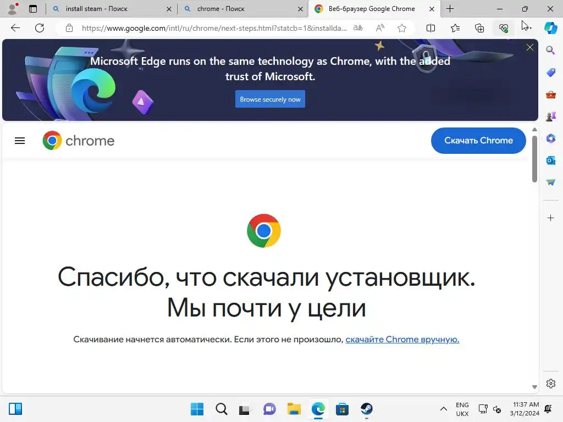The height and width of the screenshot is (422, 563).
Task: Open sidebar settings gear
Action: (x=550, y=384)
